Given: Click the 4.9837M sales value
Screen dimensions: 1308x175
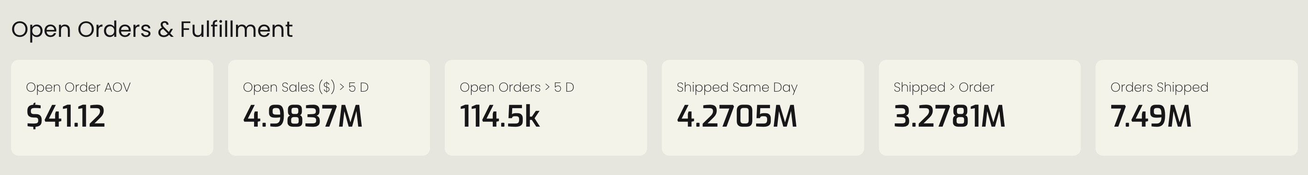Looking at the screenshot, I should coord(303,117).
